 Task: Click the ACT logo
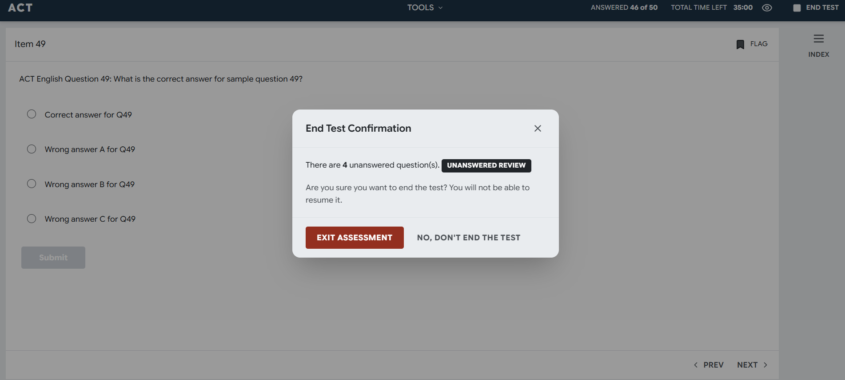[x=20, y=8]
